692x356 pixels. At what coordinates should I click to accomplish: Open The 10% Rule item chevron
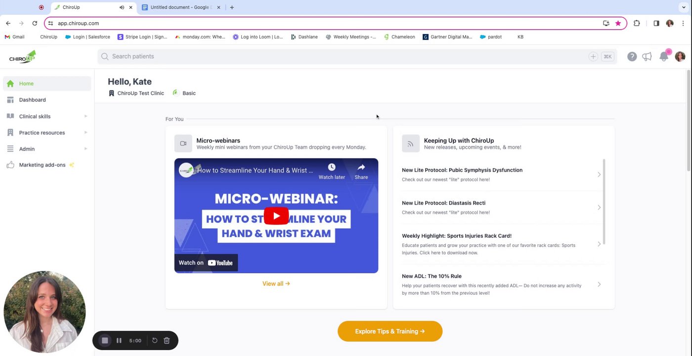599,284
